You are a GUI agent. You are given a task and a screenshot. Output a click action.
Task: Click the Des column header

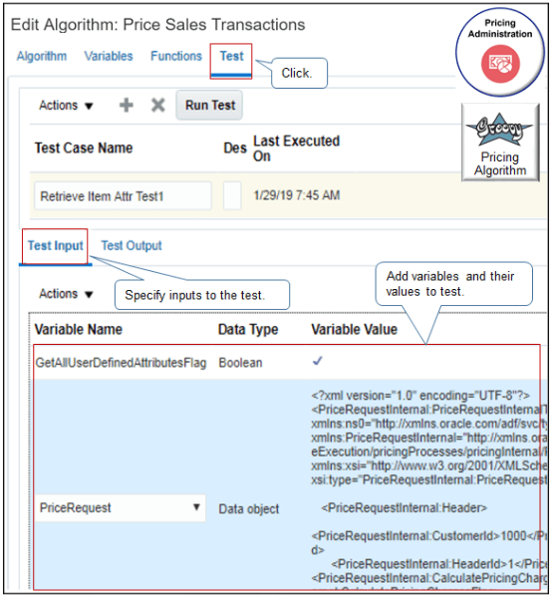(x=235, y=148)
